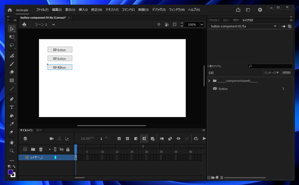Viewport: 299px width, 185px height.
Task: Open Quick Share and Publish icon
Action: (238, 10)
